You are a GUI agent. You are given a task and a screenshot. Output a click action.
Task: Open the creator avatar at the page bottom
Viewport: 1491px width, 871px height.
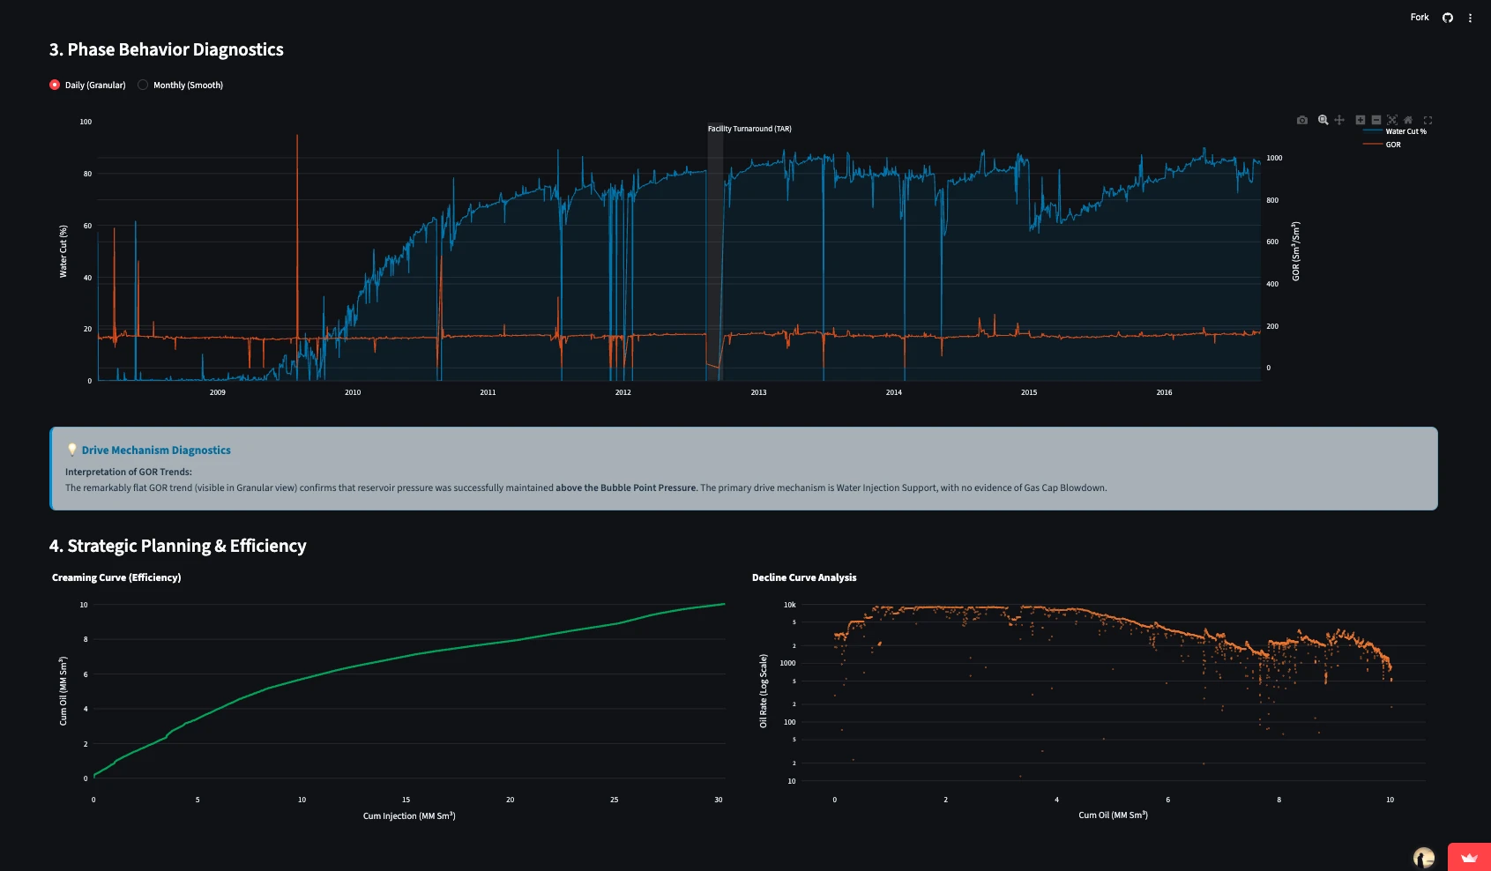click(x=1423, y=857)
